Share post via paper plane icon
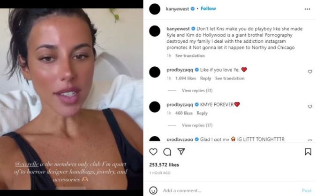 pyautogui.click(x=181, y=151)
